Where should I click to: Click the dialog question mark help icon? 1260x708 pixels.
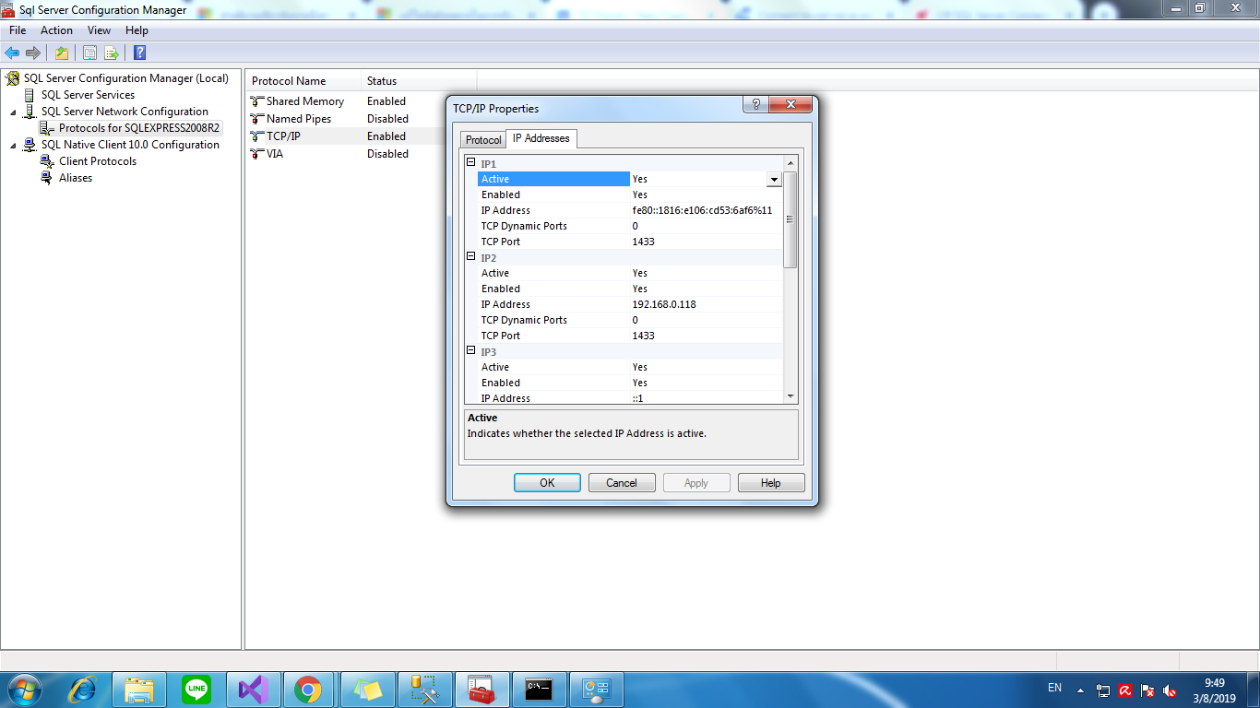[755, 105]
